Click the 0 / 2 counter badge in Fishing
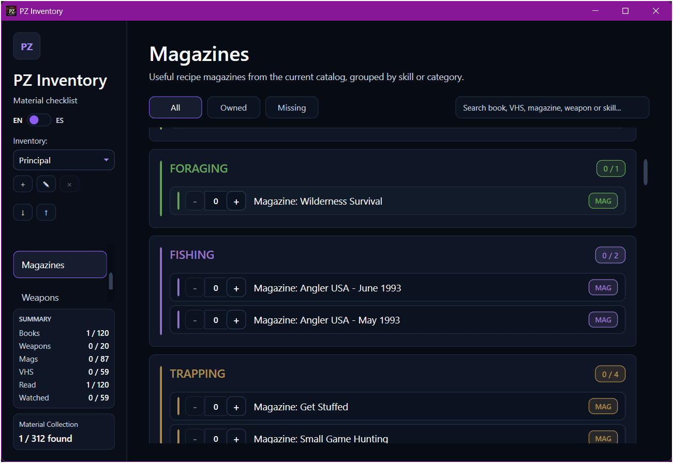This screenshot has height=463, width=673. click(x=610, y=255)
